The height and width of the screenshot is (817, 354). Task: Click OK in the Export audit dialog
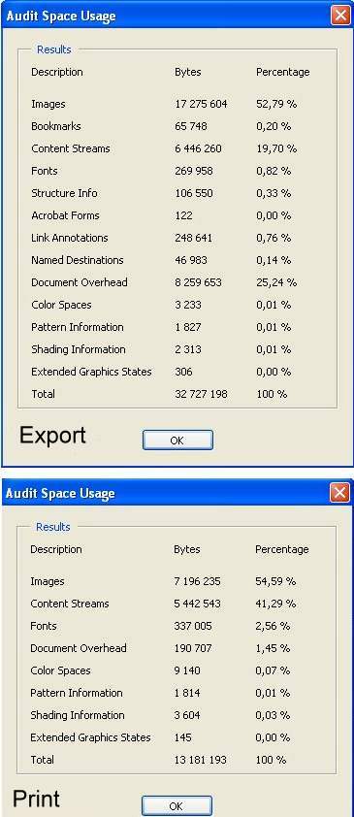[177, 441]
